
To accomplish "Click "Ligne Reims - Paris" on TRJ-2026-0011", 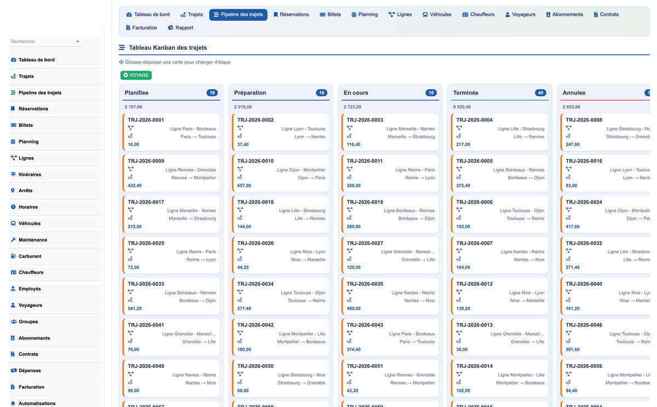I will click(415, 170).
